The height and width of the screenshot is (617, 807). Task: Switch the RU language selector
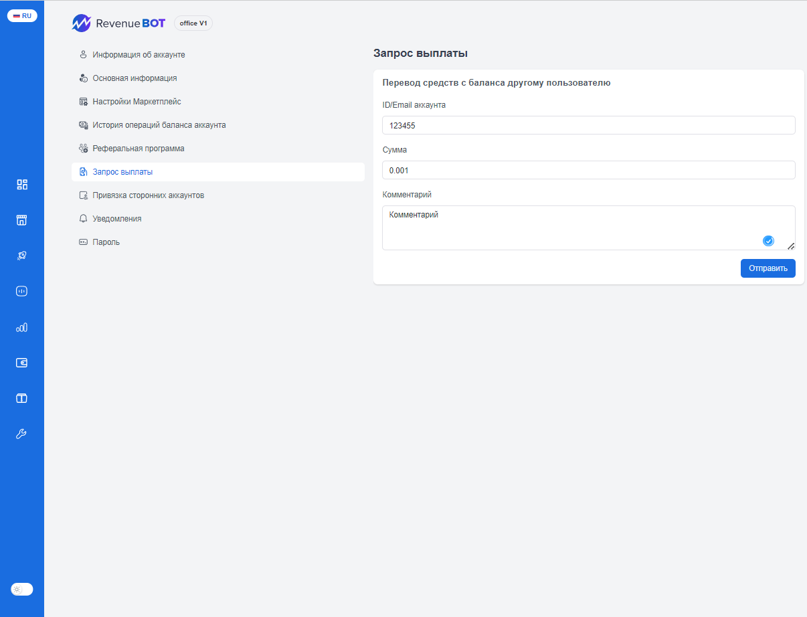click(22, 15)
